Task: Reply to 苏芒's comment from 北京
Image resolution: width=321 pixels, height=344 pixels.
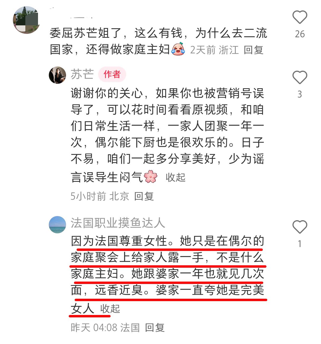Action: pos(144,196)
